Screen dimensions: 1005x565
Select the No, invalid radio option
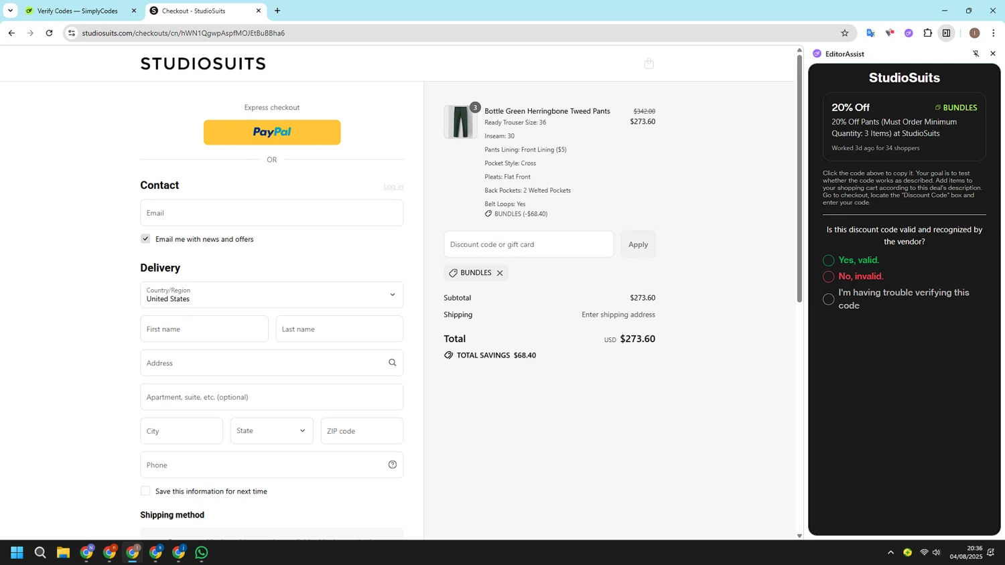tap(829, 276)
